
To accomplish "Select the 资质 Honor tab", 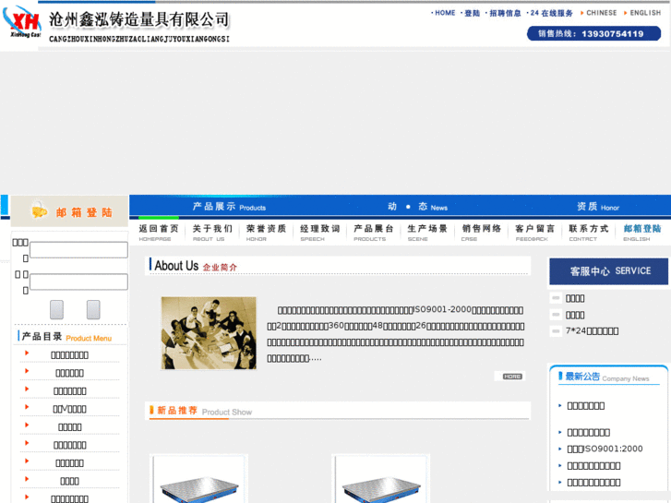I will click(598, 207).
